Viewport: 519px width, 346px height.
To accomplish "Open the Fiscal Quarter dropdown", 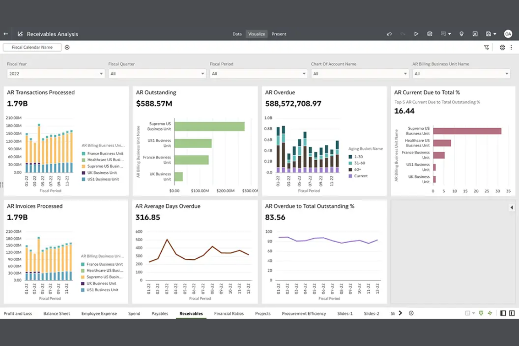I will click(157, 74).
